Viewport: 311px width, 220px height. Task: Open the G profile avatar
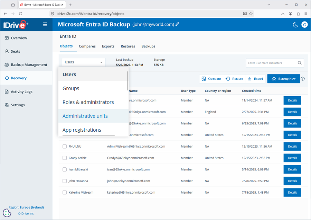[x=304, y=25]
